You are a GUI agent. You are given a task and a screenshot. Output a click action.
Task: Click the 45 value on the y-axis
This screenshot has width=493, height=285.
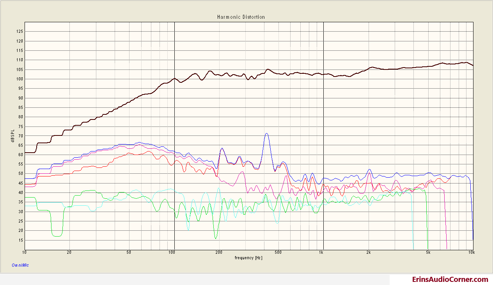[x=21, y=183]
